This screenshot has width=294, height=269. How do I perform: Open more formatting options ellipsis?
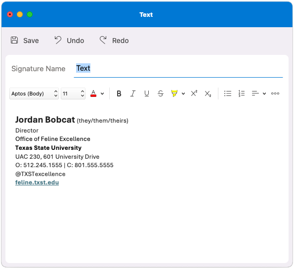[275, 93]
